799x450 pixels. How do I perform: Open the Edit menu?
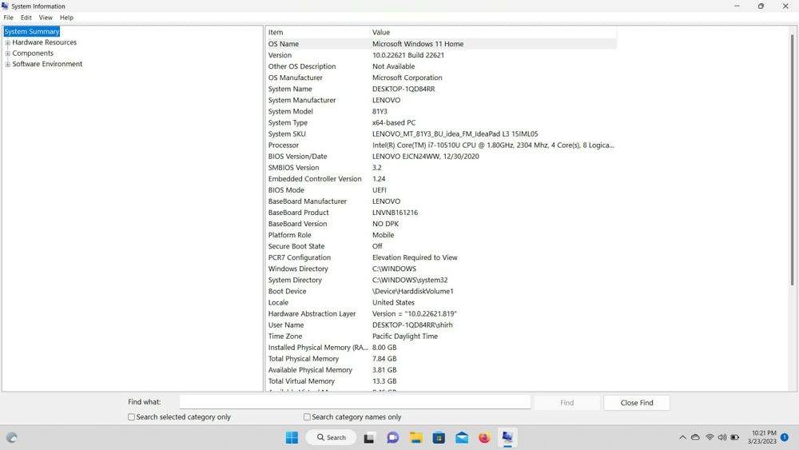tap(26, 18)
